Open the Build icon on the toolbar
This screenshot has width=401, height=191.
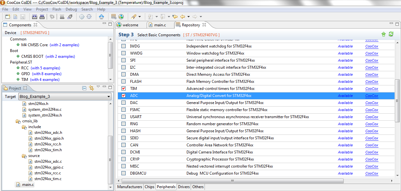(34, 17)
